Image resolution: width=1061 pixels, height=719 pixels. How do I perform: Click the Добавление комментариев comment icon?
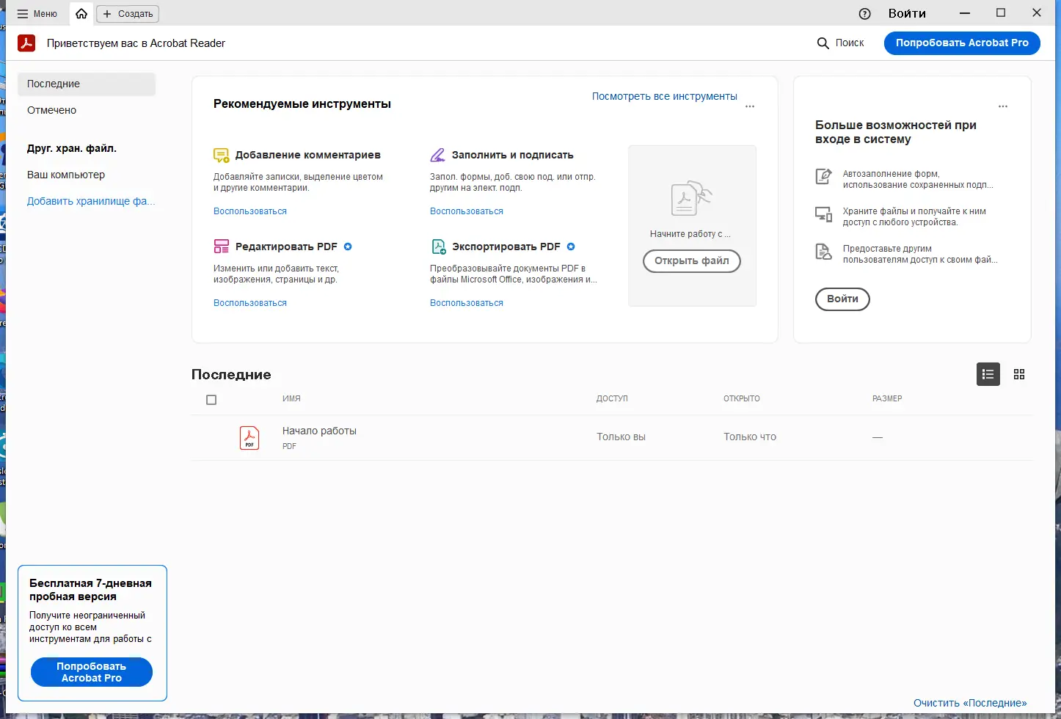tap(221, 155)
